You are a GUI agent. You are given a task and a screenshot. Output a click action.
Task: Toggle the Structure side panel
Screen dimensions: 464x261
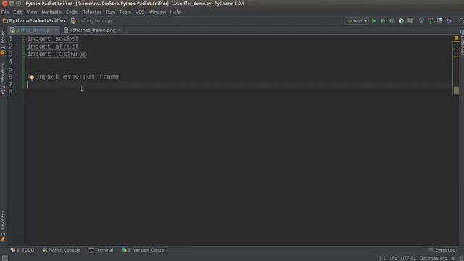click(3, 79)
